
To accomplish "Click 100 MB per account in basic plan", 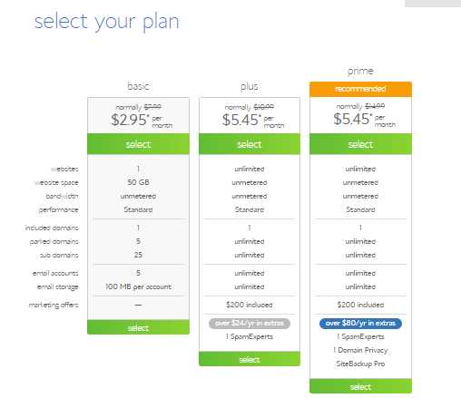I will [138, 286].
